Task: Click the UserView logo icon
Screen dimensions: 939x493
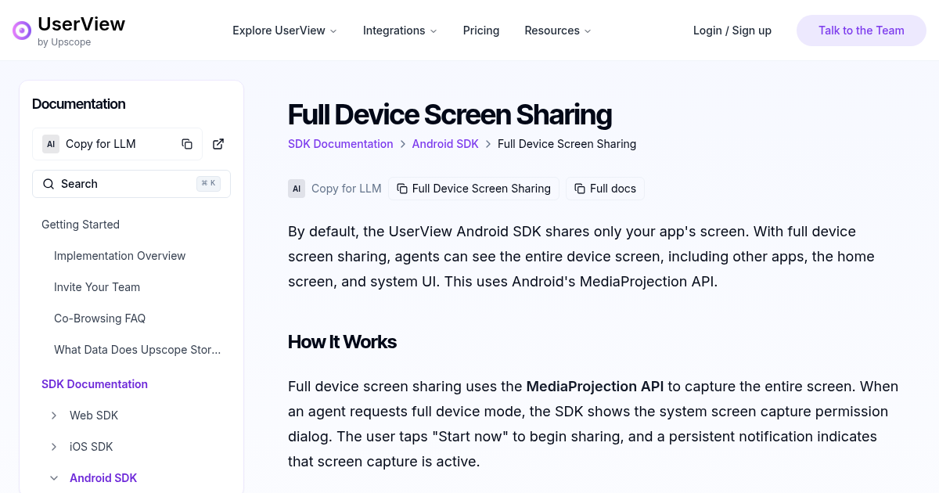Action: click(x=22, y=31)
